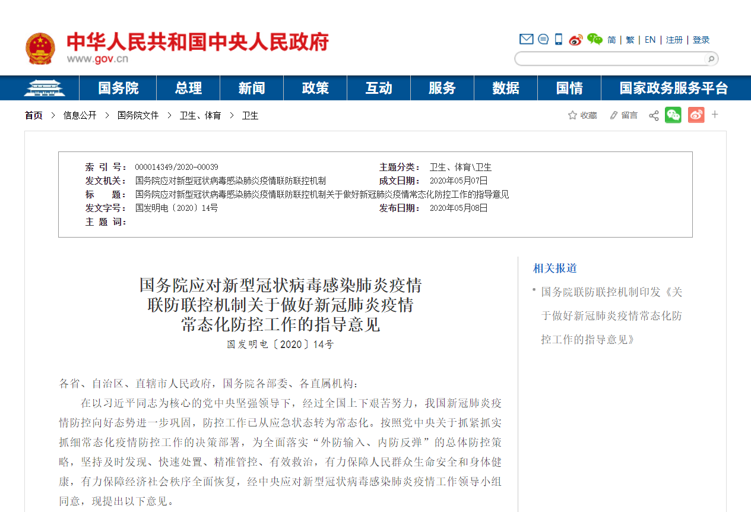Screen dimensions: 751x512
Task: Switch to traditional Chinese 繁
Action: click(x=630, y=40)
